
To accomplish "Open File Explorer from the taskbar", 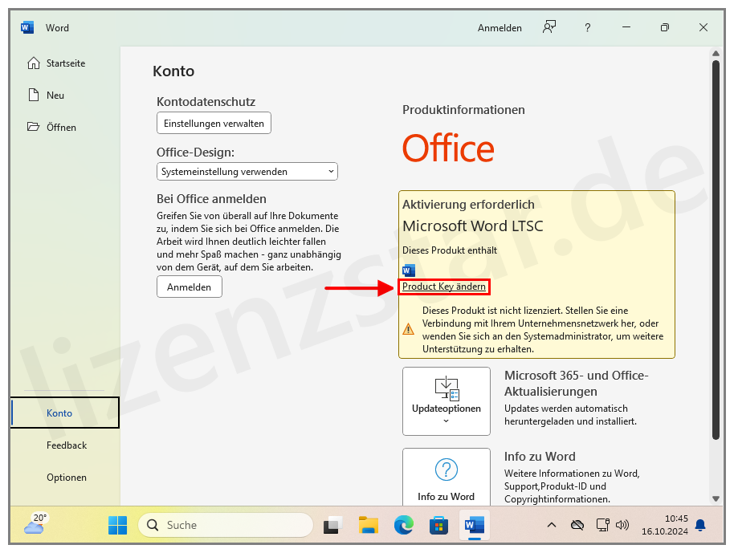I will [369, 525].
